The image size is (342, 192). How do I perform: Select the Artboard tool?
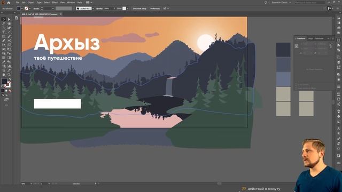tap(4, 70)
